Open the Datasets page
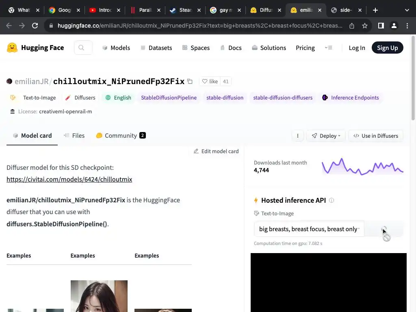This screenshot has height=312, width=416. pyautogui.click(x=156, y=48)
